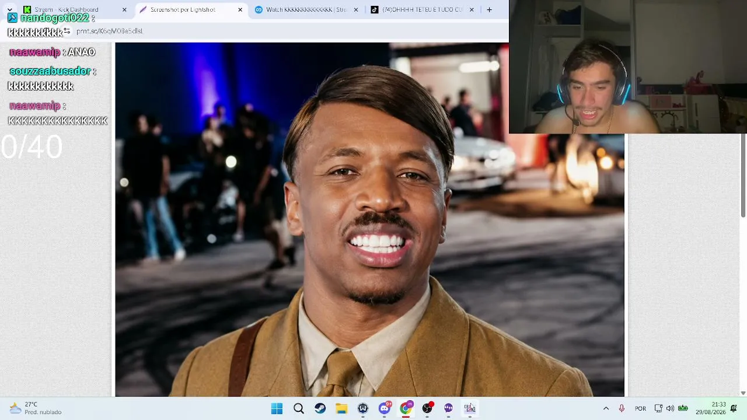This screenshot has width=747, height=420.
Task: Close the TikTok OHHHH TETEU tab
Action: click(472, 10)
